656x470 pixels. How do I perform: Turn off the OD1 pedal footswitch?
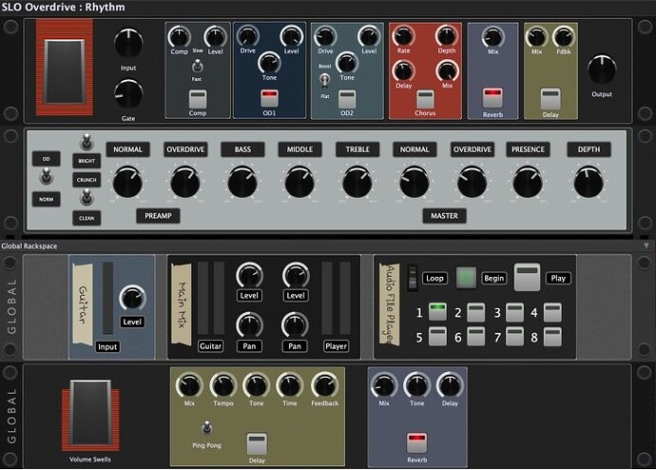point(269,98)
